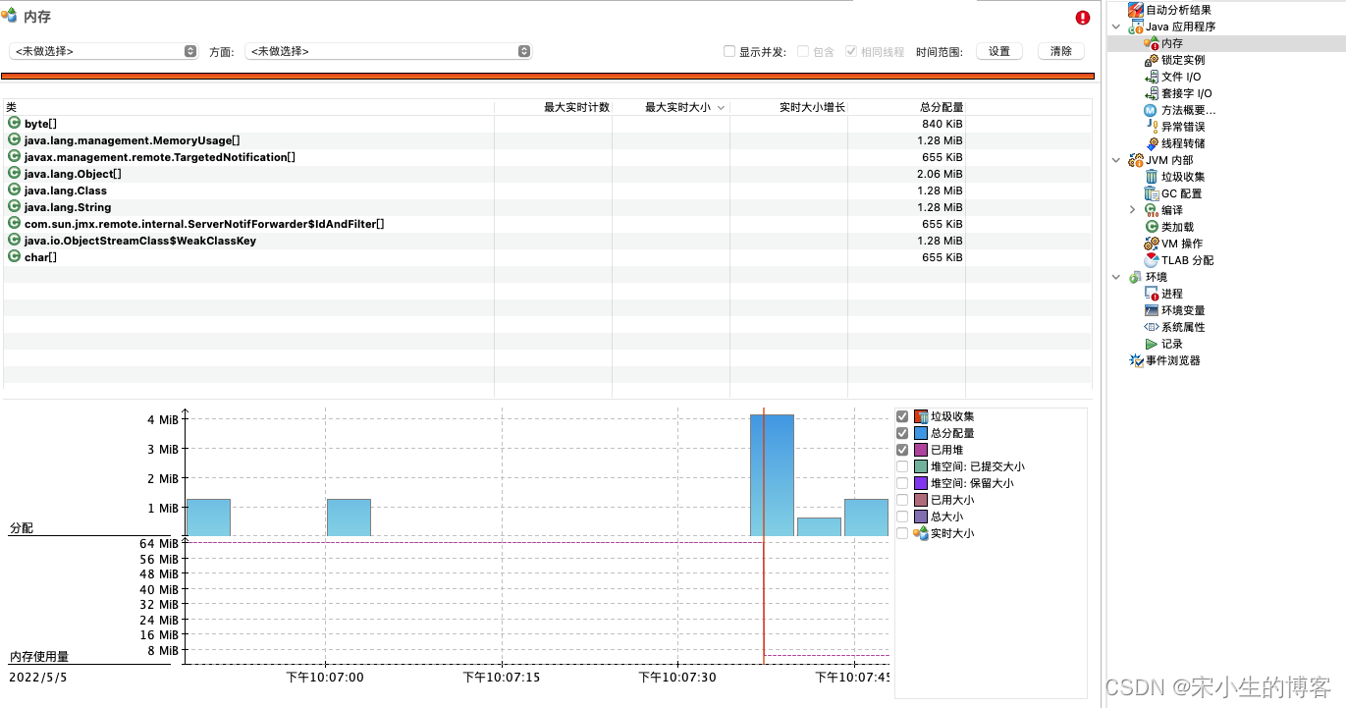
Task: Enable 堆空间: 保留大小 legend checkbox
Action: [x=903, y=483]
